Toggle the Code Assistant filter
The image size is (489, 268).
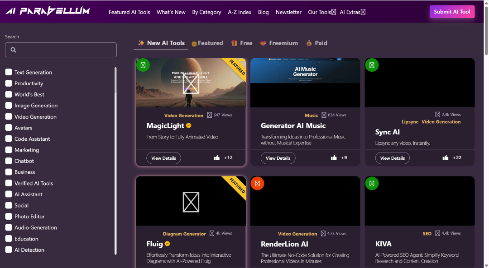[9, 139]
